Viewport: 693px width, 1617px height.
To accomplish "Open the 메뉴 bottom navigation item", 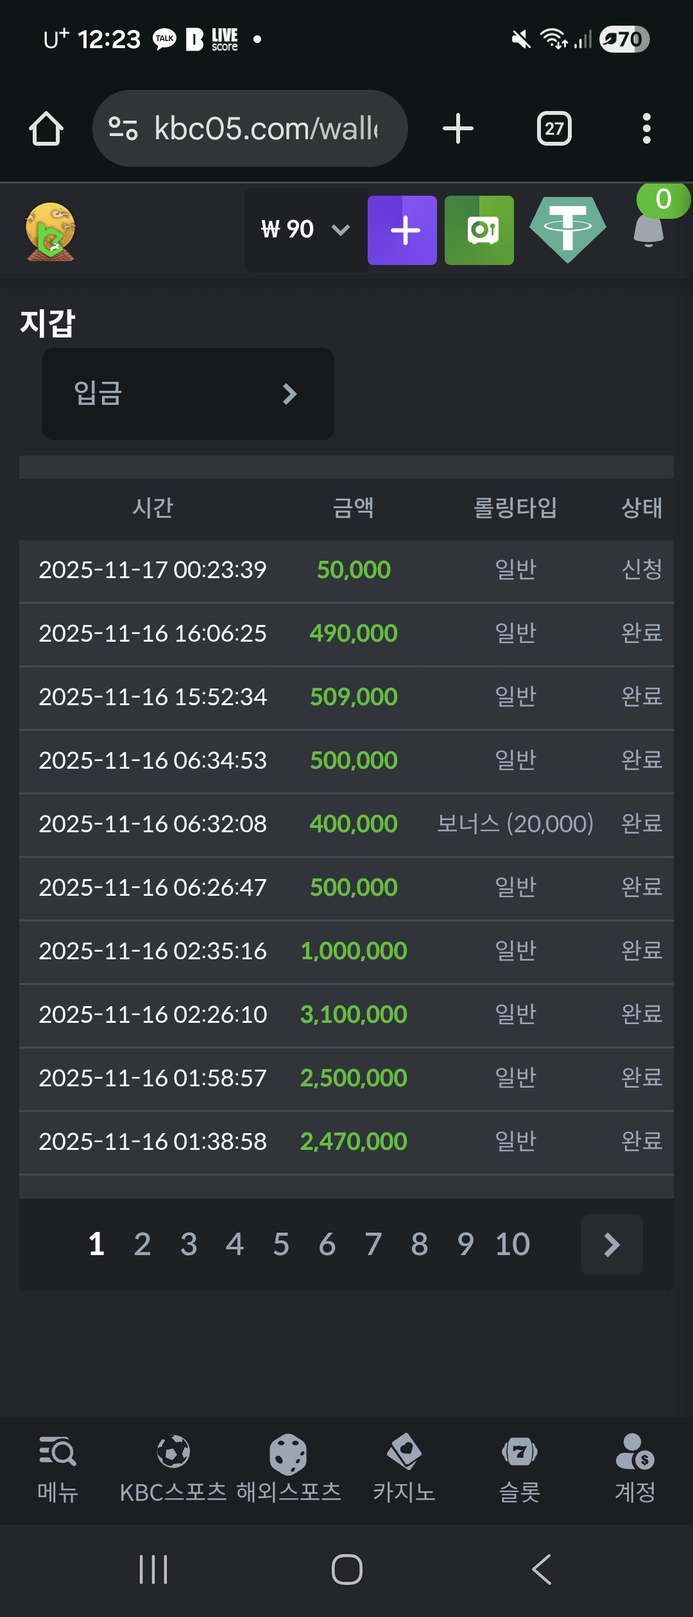I will pos(58,1469).
